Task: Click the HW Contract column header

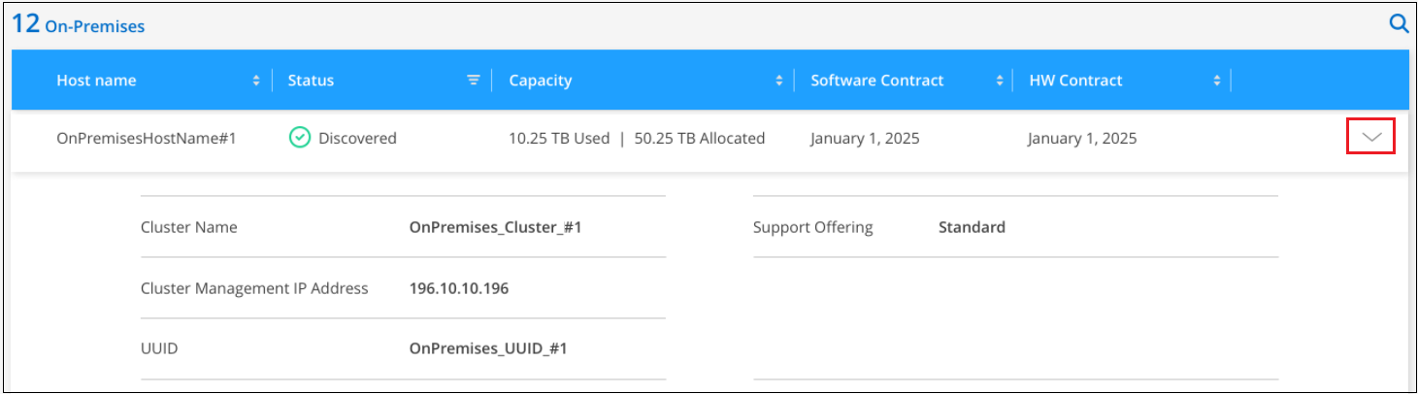Action: pos(1075,81)
